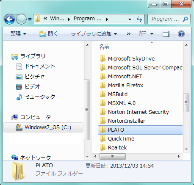Click the file list vertical scrollbar thumb

(x=186, y=103)
